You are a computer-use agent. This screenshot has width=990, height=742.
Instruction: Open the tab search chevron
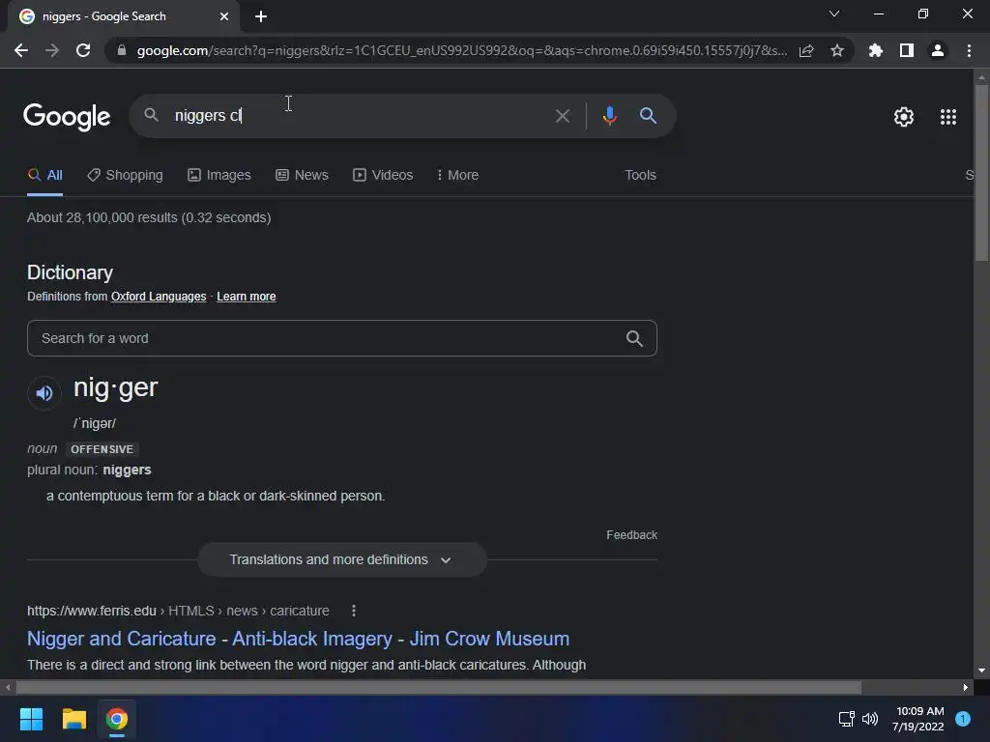point(834,14)
